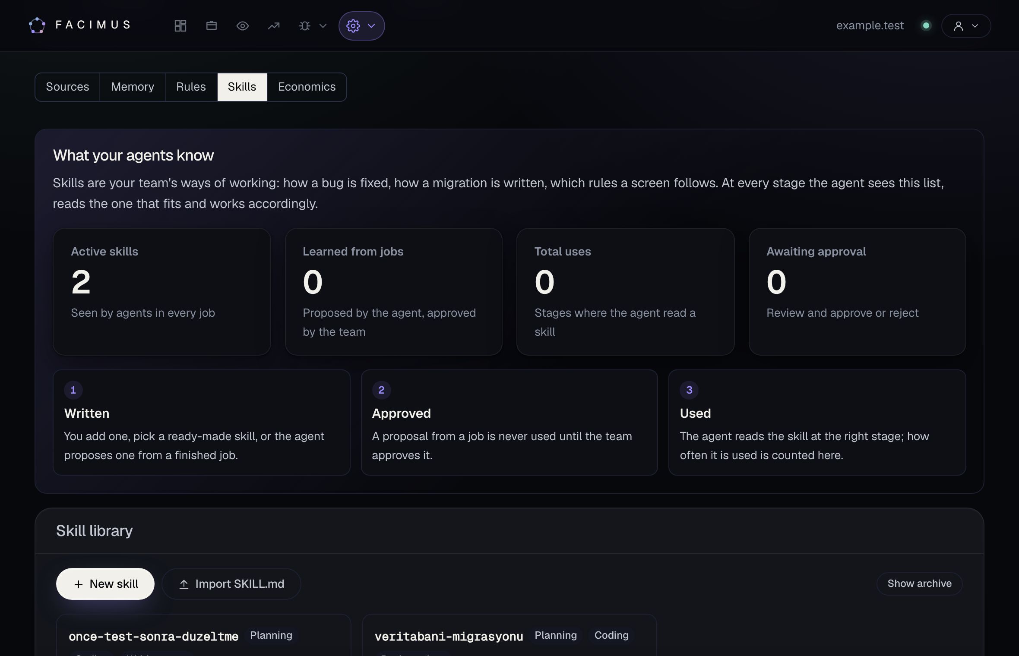Click the Skill library heading
The image size is (1019, 656).
pyautogui.click(x=94, y=531)
